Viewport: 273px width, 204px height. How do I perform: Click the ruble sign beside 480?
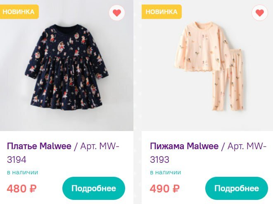pyautogui.click(x=33, y=189)
